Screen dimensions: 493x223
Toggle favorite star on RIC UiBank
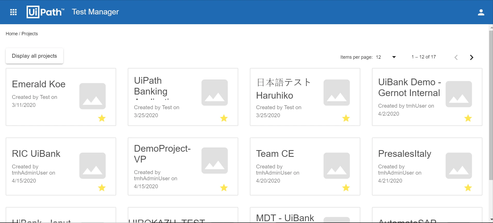[x=102, y=188]
